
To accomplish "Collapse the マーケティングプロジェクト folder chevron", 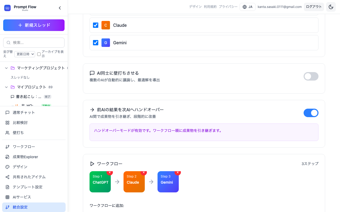I will pyautogui.click(x=6, y=68).
